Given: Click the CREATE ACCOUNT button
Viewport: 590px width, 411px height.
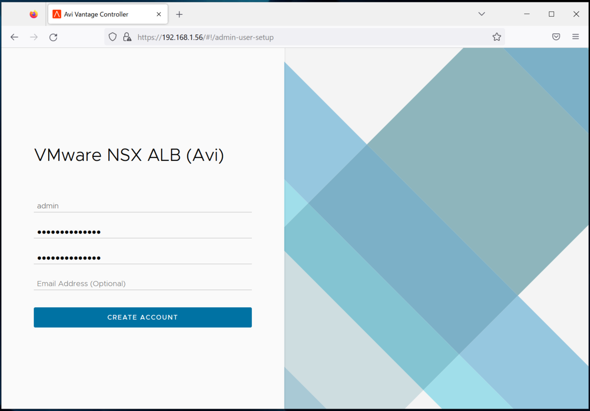Looking at the screenshot, I should (143, 317).
